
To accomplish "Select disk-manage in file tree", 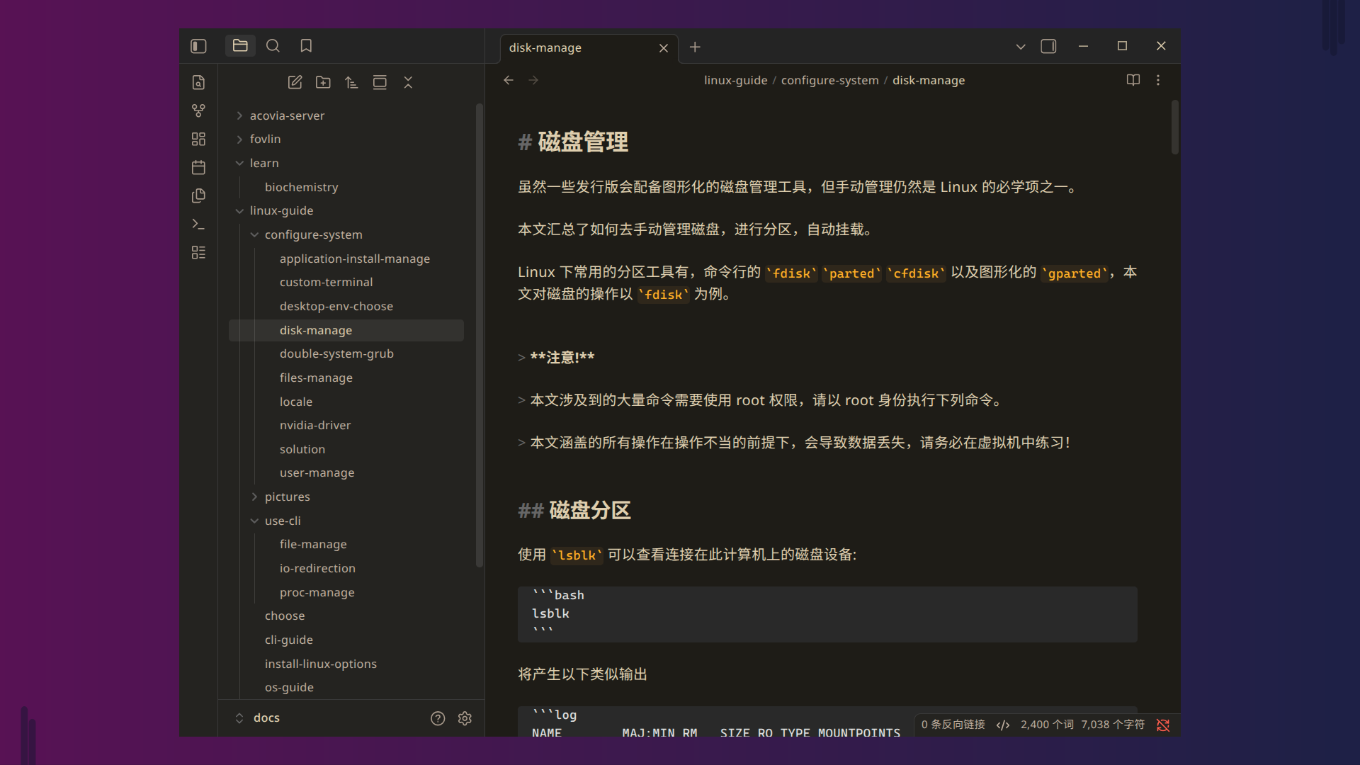I will click(346, 330).
